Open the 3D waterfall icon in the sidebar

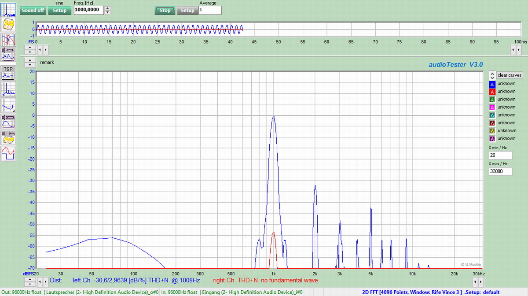[8, 24]
